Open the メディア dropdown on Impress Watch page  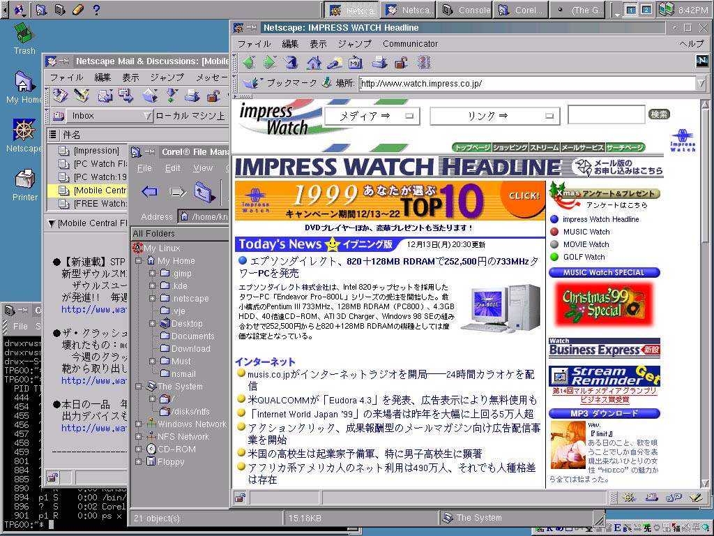pos(370,116)
